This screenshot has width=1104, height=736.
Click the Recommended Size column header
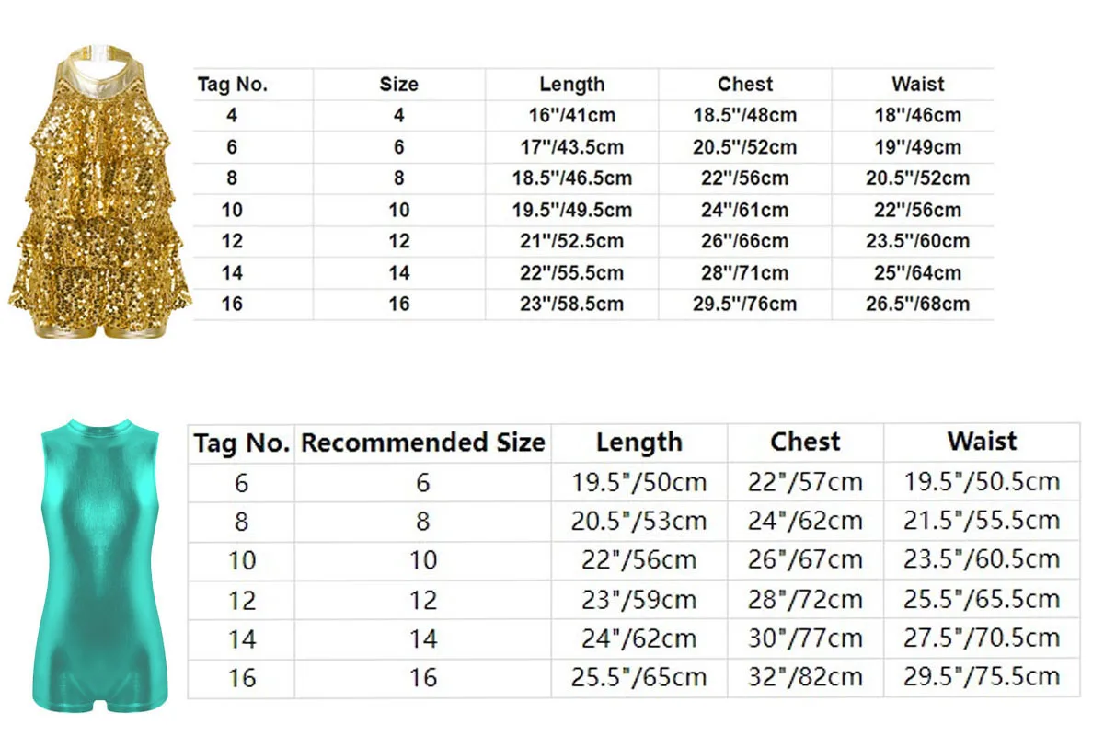coord(423,443)
